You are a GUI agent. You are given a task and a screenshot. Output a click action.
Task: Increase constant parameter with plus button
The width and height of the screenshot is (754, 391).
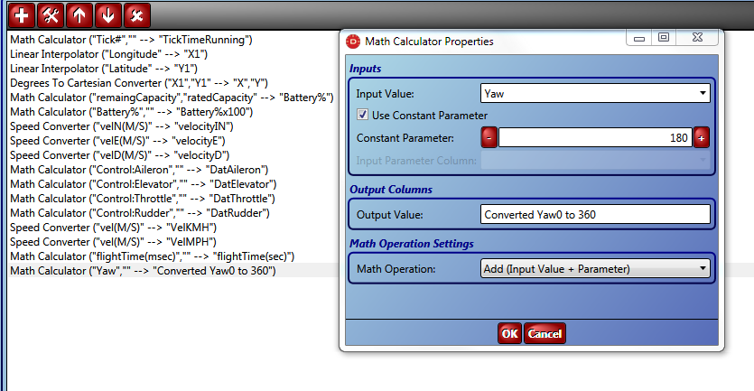701,137
